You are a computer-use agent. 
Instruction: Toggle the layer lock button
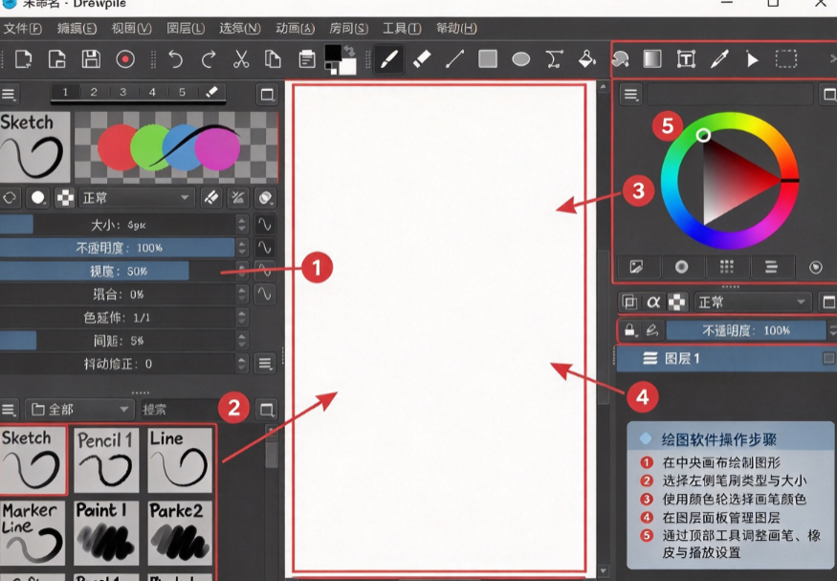coord(629,330)
